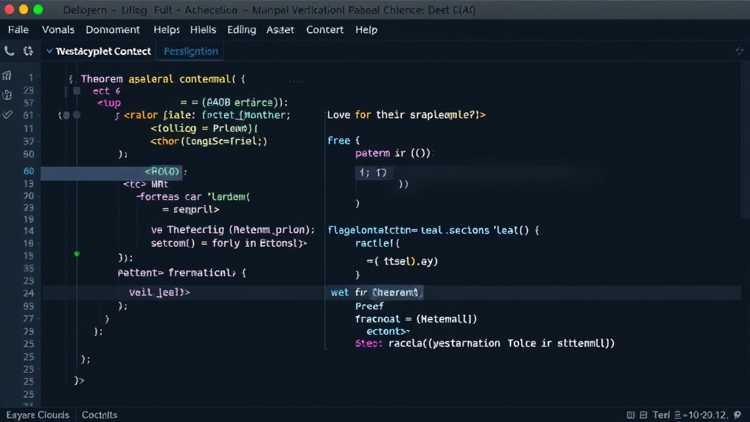Image resolution: width=750 pixels, height=422 pixels.
Task: Click the 'fracnoat = (Hetemall])' line
Action: [416, 319]
